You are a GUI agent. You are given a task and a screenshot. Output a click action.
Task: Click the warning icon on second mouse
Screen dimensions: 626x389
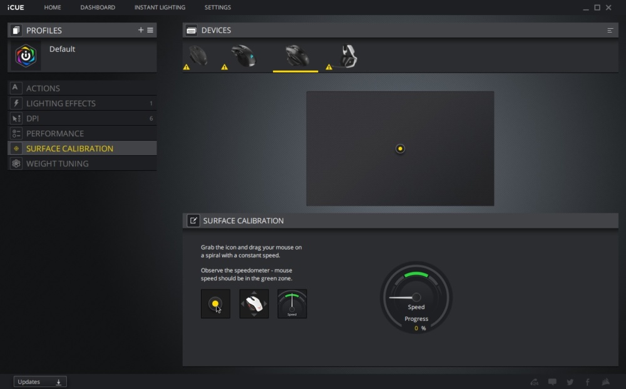[224, 67]
